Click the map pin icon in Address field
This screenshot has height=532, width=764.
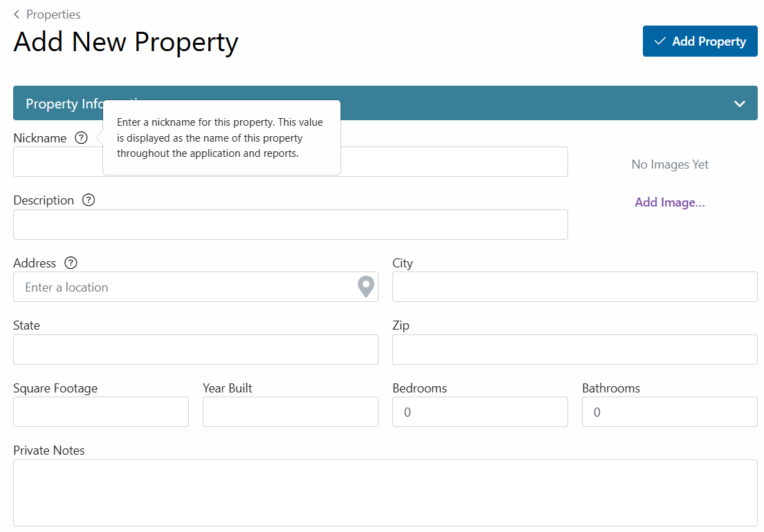click(x=366, y=287)
